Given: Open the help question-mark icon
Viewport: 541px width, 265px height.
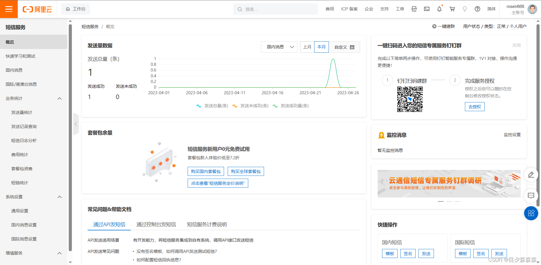Looking at the screenshot, I should pyautogui.click(x=477, y=9).
